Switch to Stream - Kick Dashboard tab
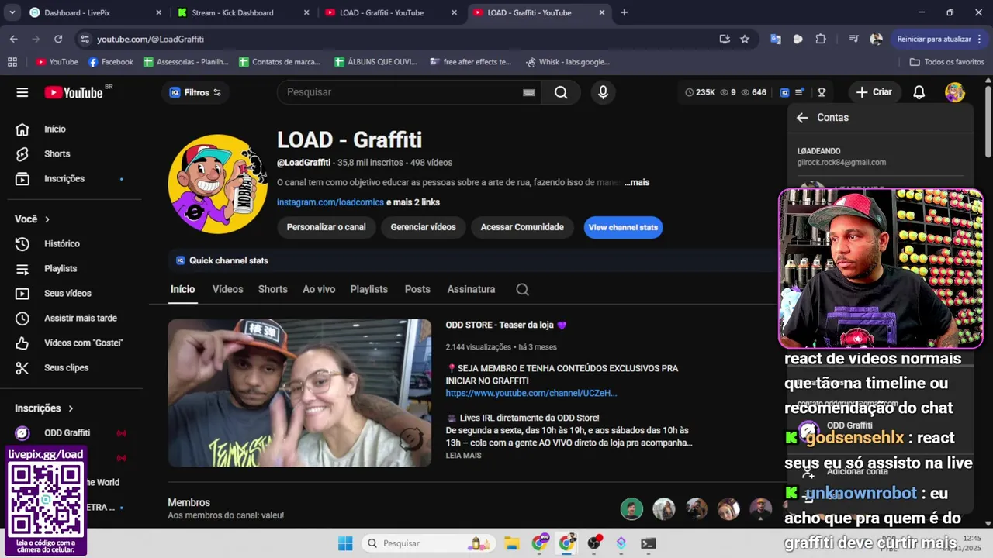 [x=242, y=12]
